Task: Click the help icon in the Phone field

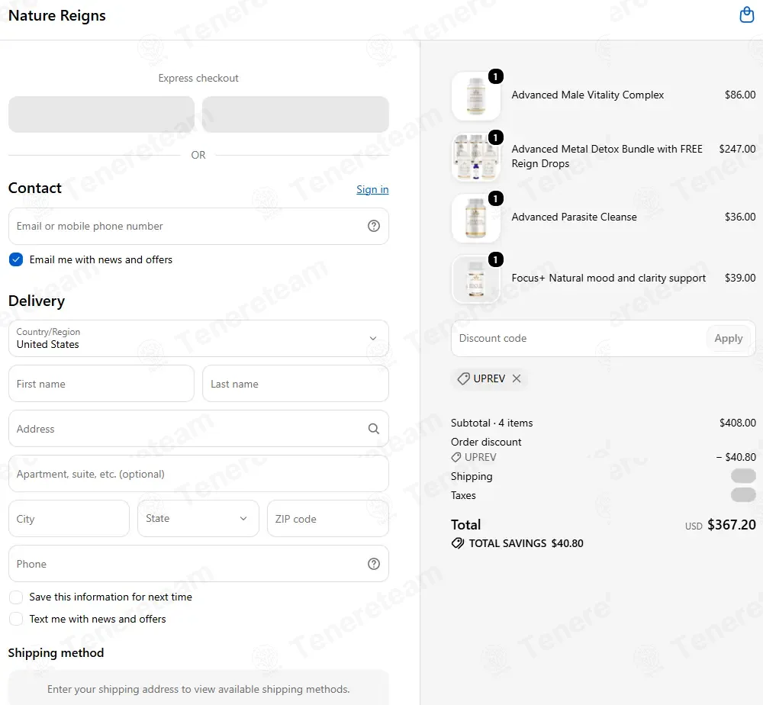Action: [x=374, y=563]
